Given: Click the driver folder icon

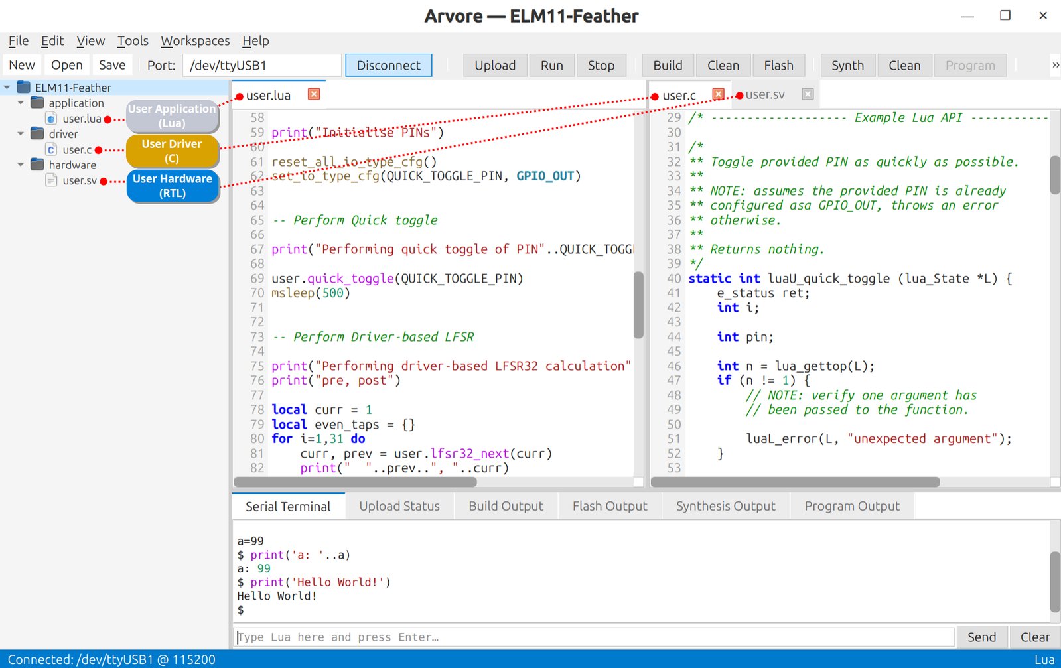Looking at the screenshot, I should pos(38,133).
